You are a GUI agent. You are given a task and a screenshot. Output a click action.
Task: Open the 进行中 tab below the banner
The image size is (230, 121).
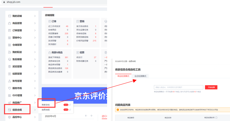point(104,116)
